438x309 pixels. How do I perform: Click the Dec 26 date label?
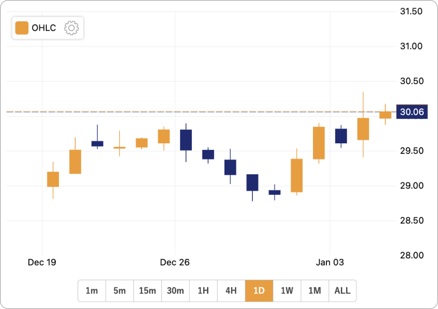[175, 262]
